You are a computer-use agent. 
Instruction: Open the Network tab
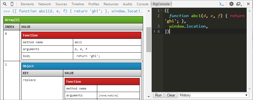pos(45,4)
